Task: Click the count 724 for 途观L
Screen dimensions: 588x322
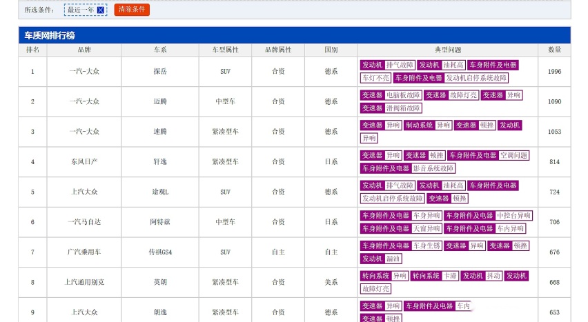Action: pyautogui.click(x=554, y=192)
